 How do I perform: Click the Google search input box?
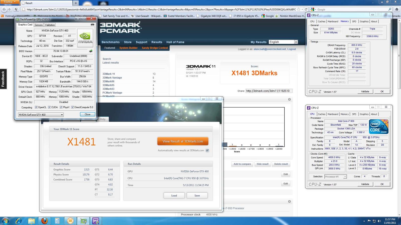click(352, 10)
